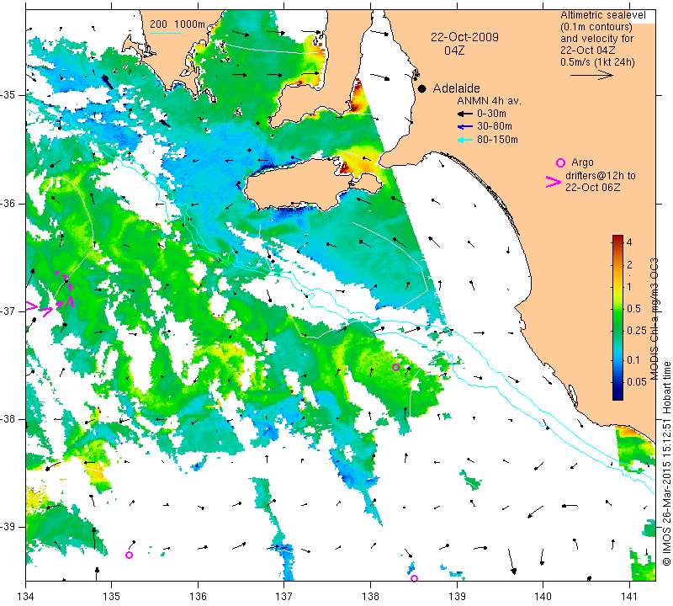
Task: Select the blue 30-80m arrow legend symbol
Action: pos(465,127)
